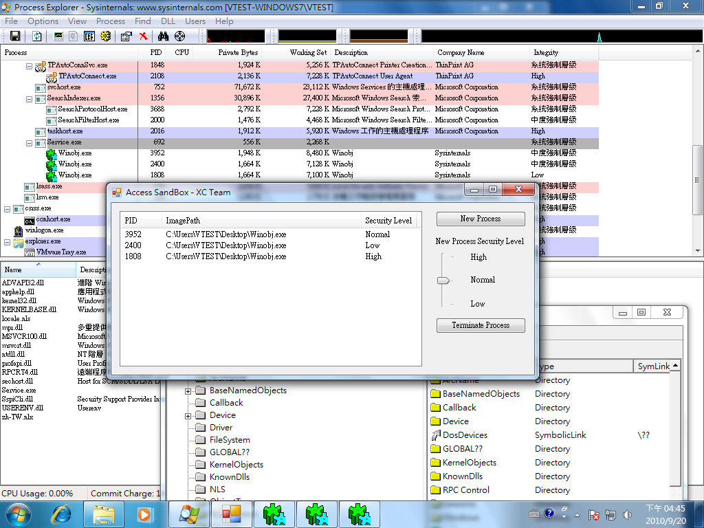Click the conhost.exe console icon
The width and height of the screenshot is (704, 528).
(30, 220)
